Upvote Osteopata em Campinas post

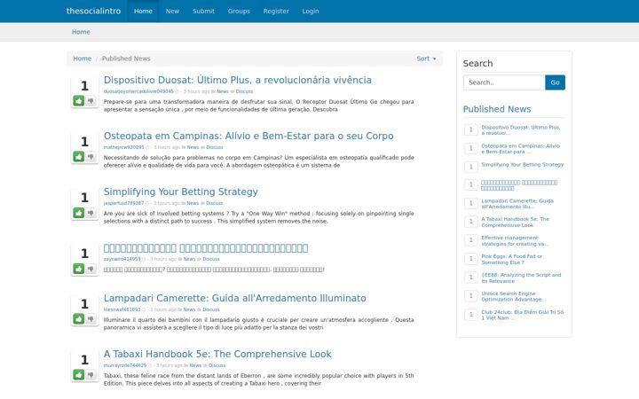79,156
